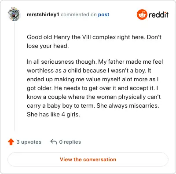176x174 pixels.
Task: Click the '3 upvotes' count label
Action: coord(29,142)
